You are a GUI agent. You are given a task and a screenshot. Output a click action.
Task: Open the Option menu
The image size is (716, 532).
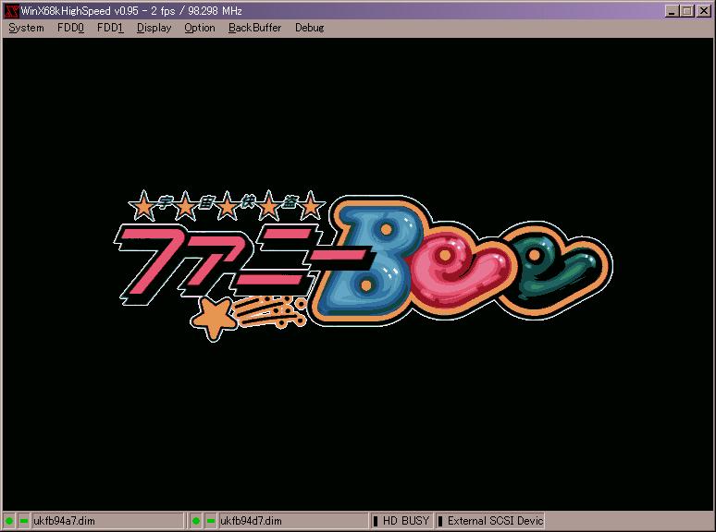200,28
